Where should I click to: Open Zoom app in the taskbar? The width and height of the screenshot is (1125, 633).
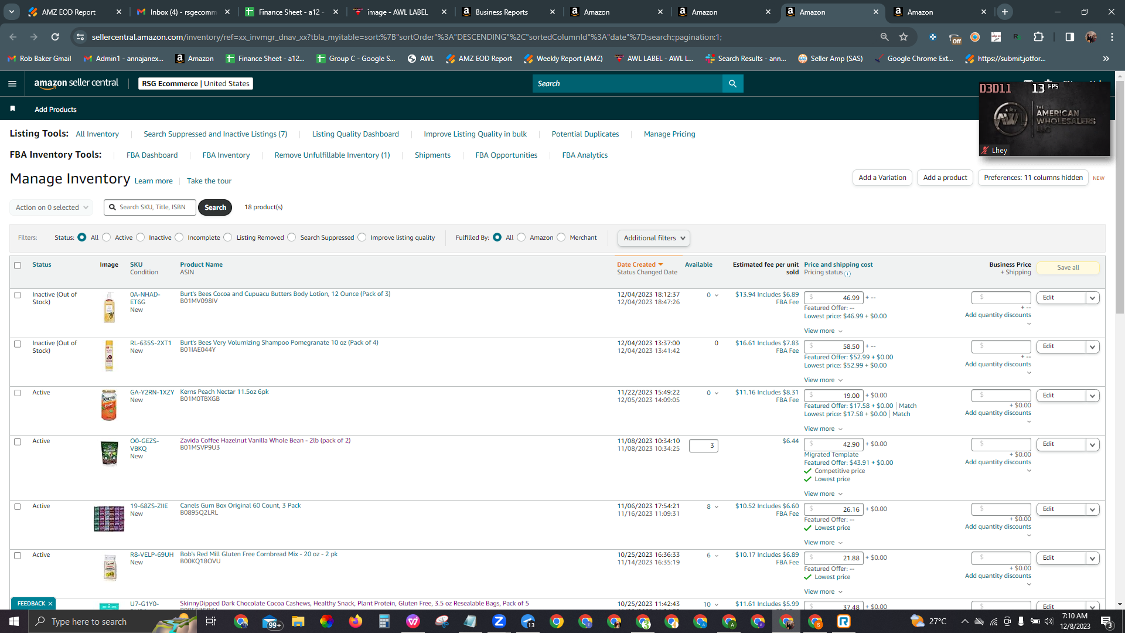point(499,621)
